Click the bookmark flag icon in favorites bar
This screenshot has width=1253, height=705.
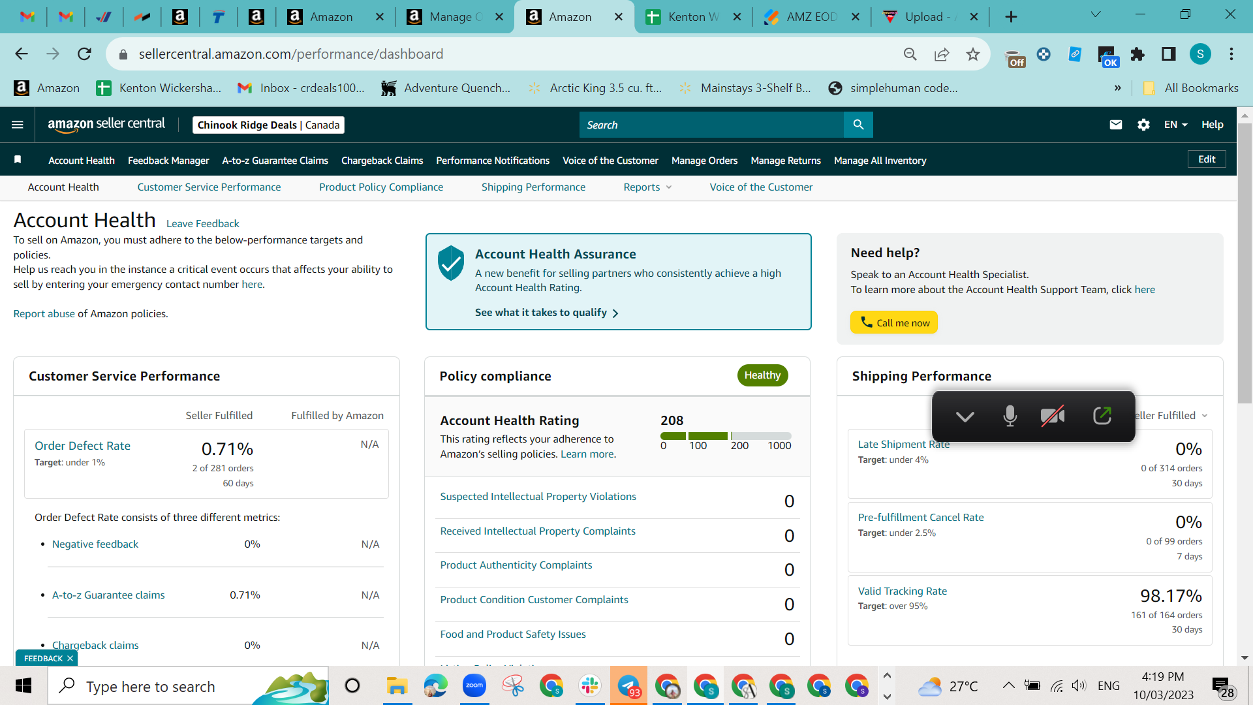point(18,160)
